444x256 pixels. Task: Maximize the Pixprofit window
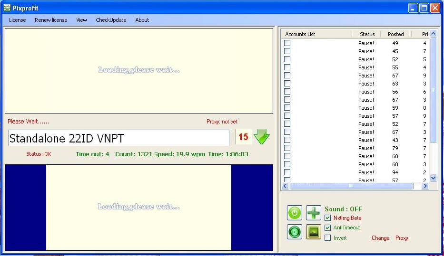click(424, 8)
